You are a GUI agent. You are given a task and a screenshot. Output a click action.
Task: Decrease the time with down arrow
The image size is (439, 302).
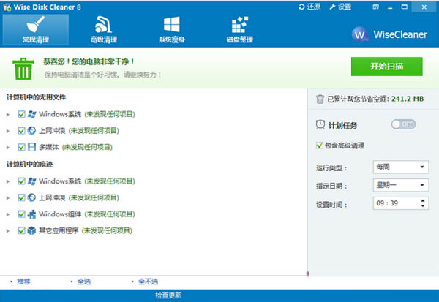point(423,206)
